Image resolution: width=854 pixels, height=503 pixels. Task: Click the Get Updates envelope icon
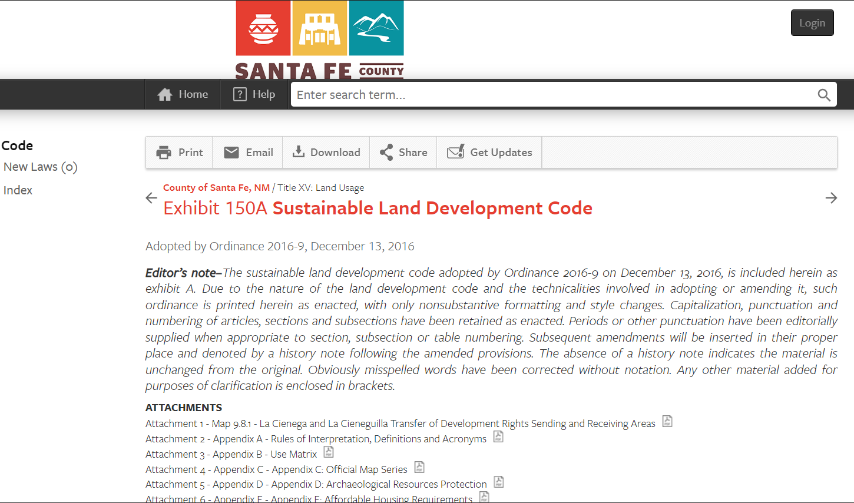455,152
